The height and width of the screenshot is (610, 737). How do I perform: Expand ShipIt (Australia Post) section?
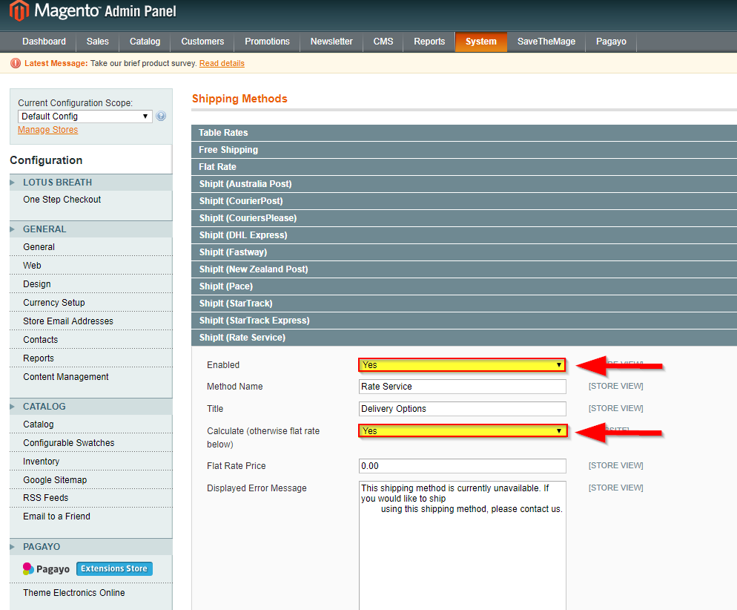(x=464, y=184)
